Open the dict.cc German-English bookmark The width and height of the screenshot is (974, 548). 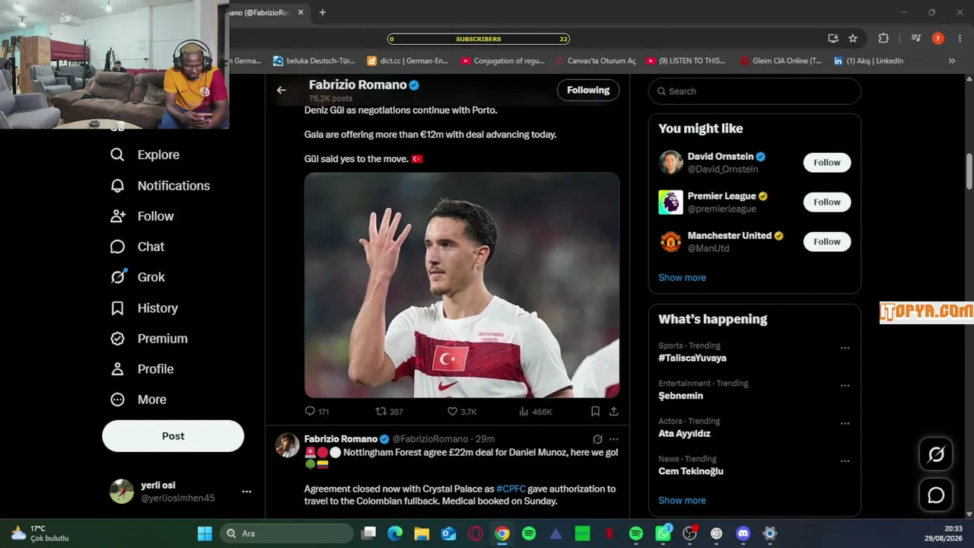(x=408, y=61)
